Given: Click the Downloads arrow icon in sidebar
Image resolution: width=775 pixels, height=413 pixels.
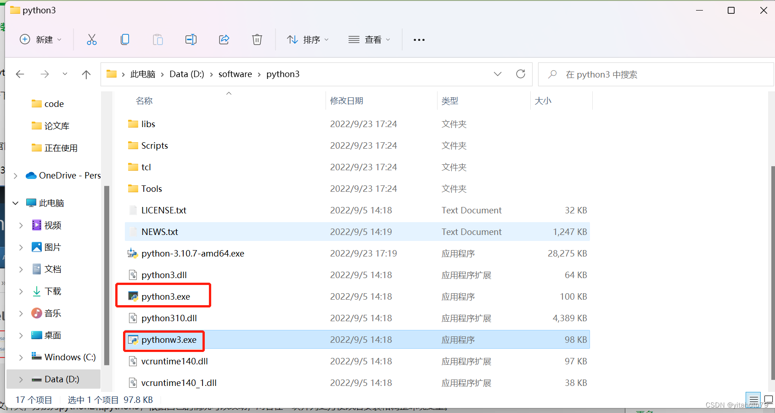Looking at the screenshot, I should pos(37,291).
